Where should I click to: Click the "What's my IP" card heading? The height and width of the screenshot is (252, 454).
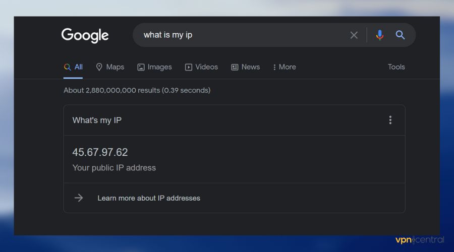tap(97, 120)
